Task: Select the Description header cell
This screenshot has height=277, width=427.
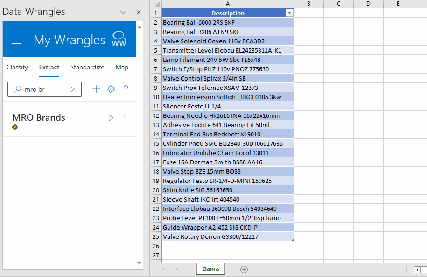Action: click(x=228, y=13)
